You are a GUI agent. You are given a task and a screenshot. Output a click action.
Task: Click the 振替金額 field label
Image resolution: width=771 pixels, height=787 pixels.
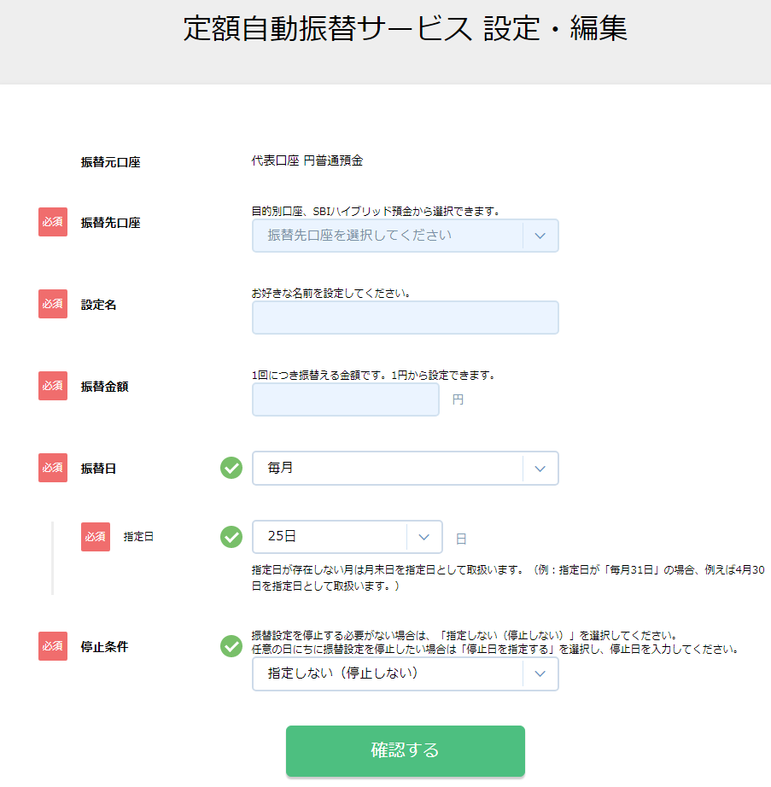point(104,387)
